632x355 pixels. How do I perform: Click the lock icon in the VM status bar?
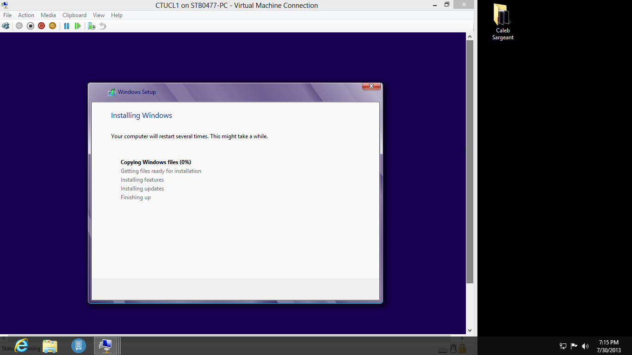(x=462, y=349)
